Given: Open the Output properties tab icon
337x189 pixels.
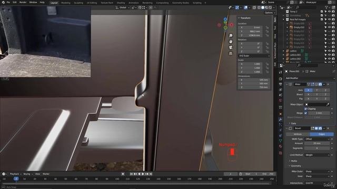Looking at the screenshot, I should click(x=281, y=85).
